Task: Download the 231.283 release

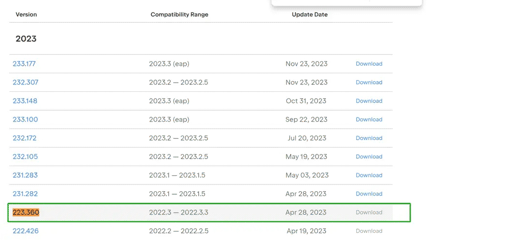Action: point(369,175)
